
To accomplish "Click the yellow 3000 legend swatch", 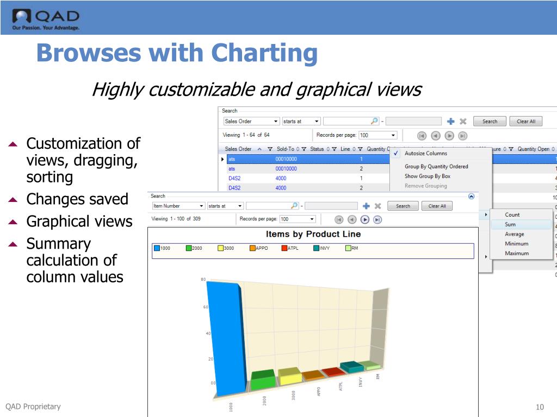I will click(x=221, y=248).
